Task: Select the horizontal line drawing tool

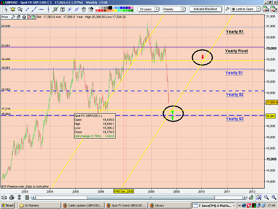Action: point(41,9)
